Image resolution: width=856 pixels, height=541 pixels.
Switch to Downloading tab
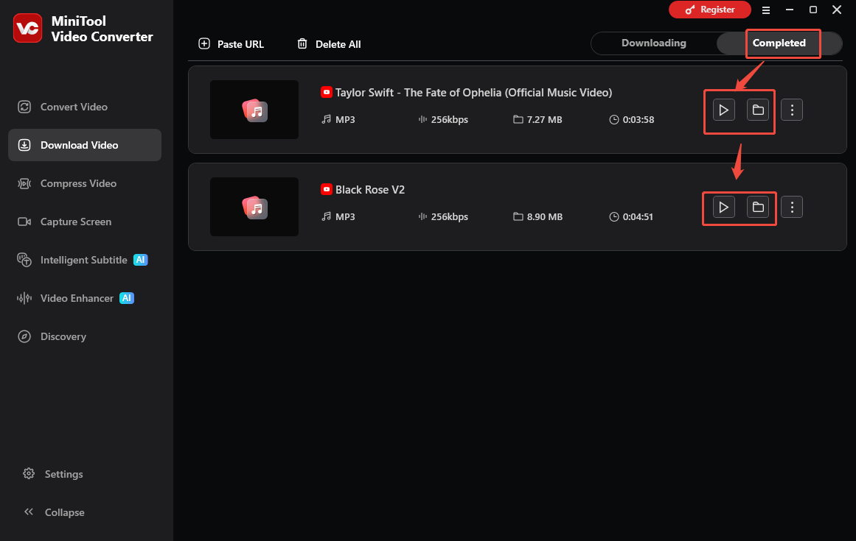click(x=653, y=43)
